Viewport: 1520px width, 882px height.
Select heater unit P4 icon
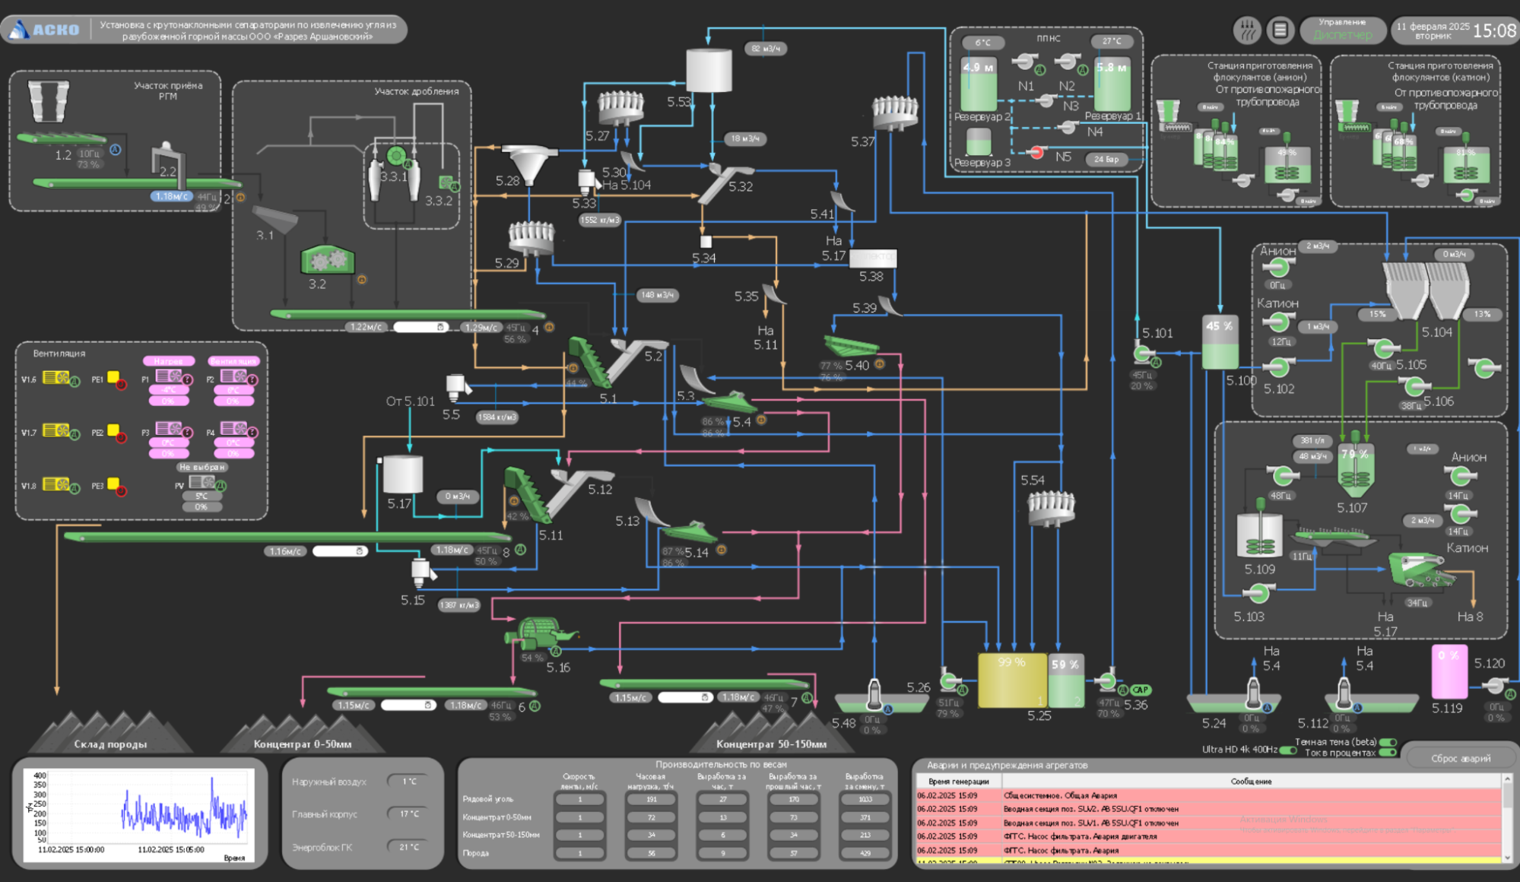(x=233, y=428)
